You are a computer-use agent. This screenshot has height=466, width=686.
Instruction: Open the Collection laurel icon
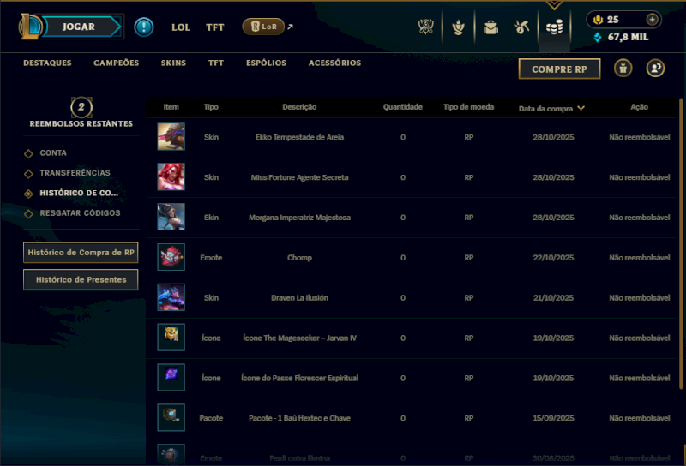tap(458, 27)
